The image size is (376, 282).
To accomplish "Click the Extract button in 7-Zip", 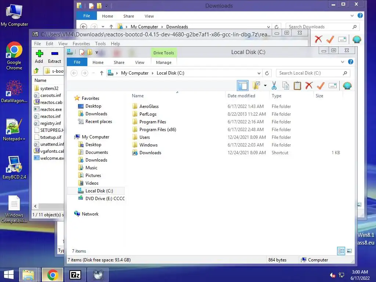I will 54,57.
